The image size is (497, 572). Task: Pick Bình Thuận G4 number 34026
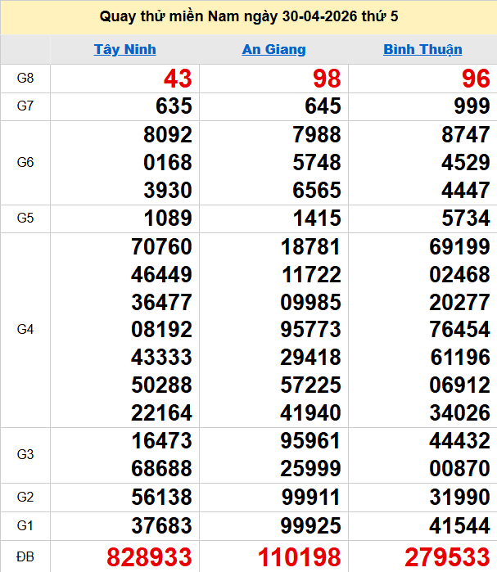click(459, 412)
